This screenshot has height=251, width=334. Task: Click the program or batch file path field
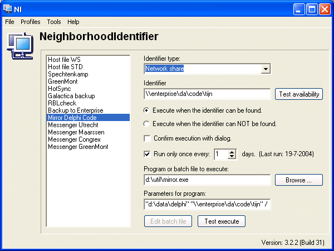[207, 180]
